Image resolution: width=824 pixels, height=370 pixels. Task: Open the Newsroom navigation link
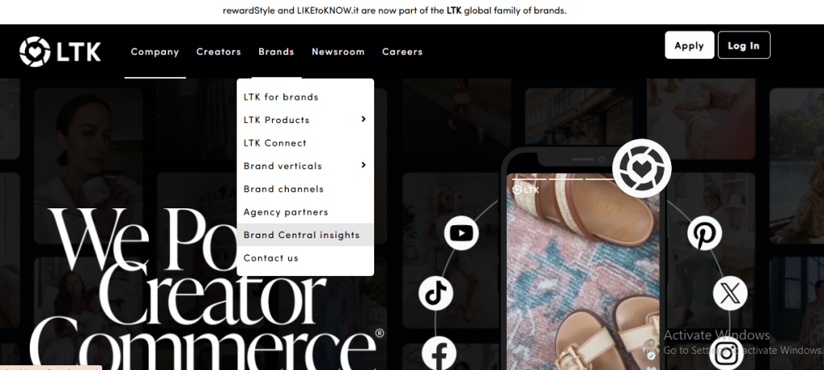click(338, 51)
